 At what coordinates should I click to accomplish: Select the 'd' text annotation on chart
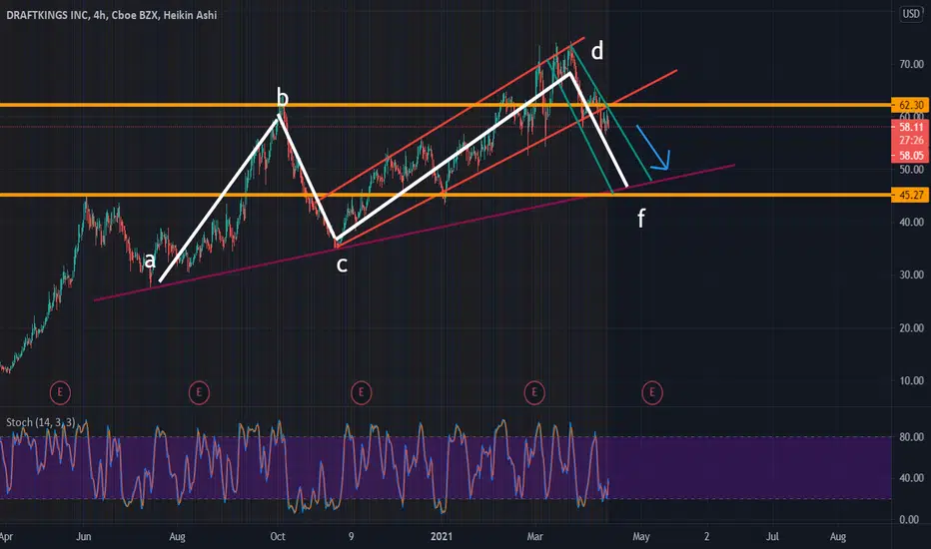click(x=597, y=51)
